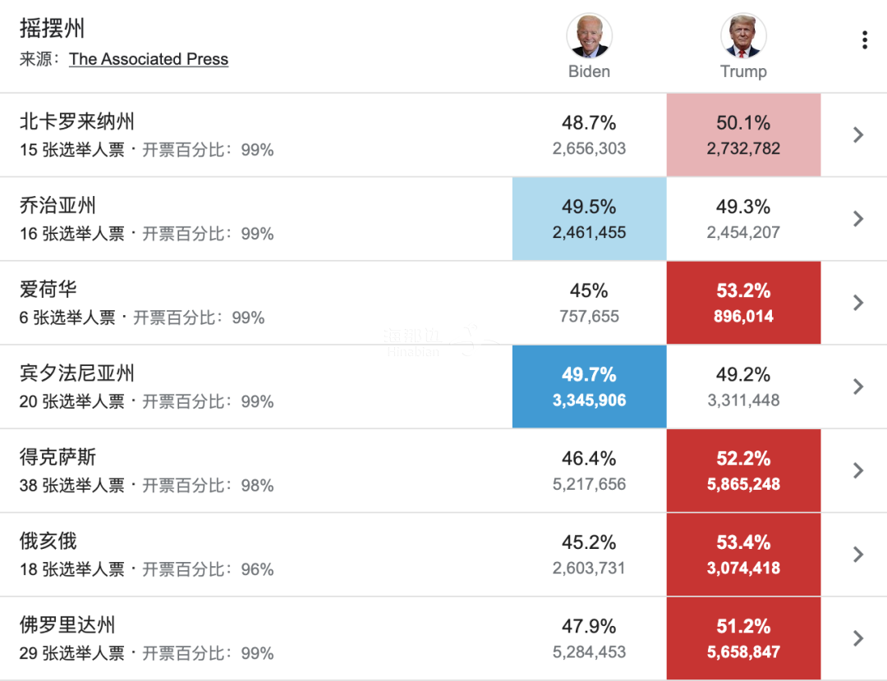Click Biden's portrait photo
The height and width of the screenshot is (681, 887).
point(589,36)
